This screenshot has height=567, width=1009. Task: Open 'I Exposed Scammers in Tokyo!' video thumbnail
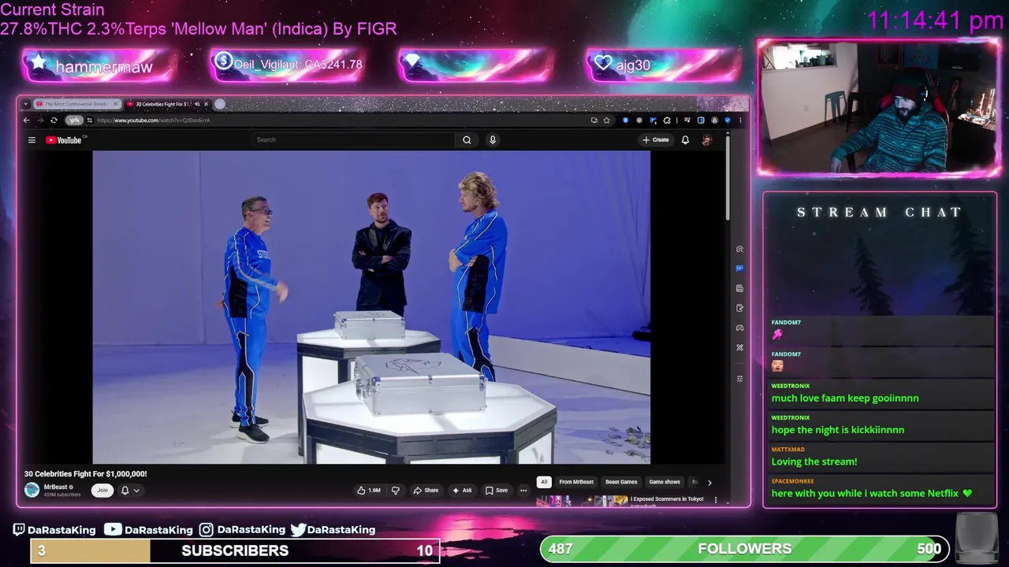tap(582, 501)
